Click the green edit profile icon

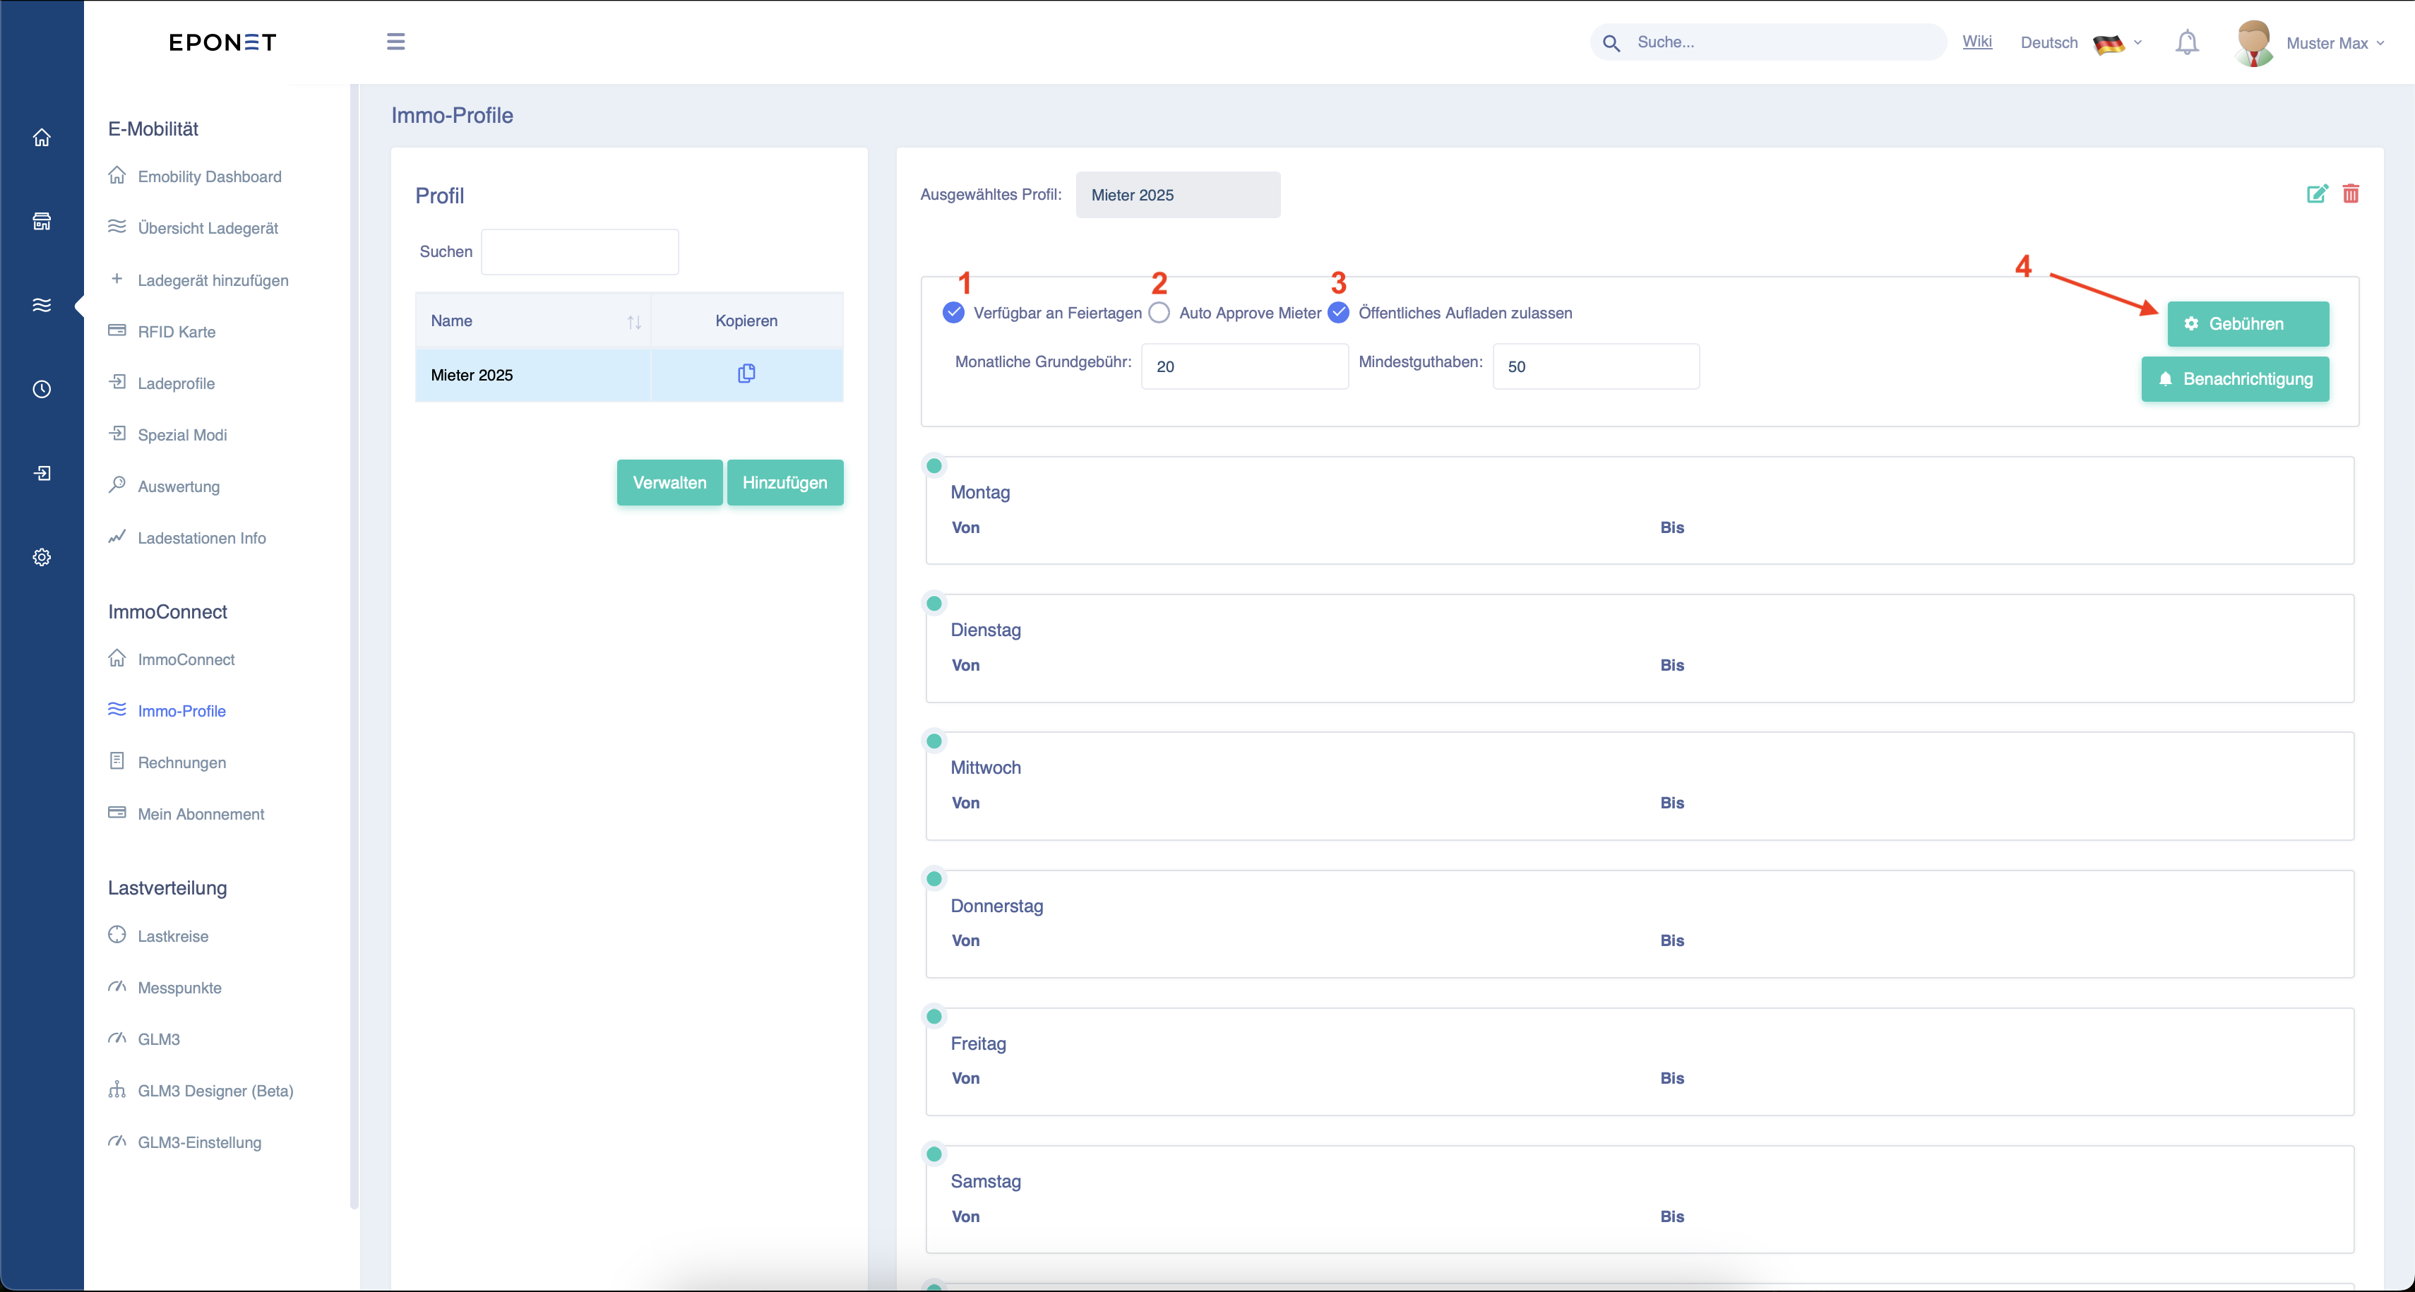(2317, 194)
